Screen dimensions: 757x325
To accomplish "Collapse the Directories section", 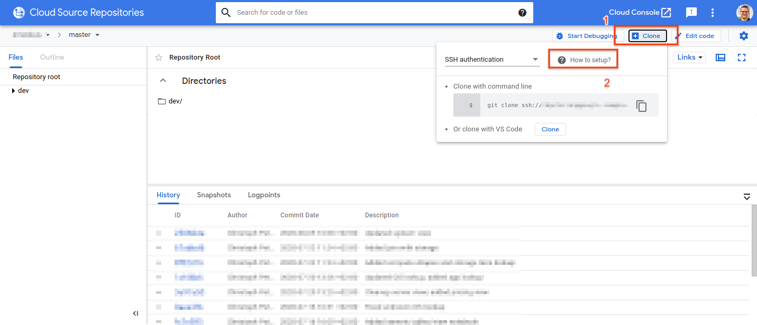I will coord(163,81).
